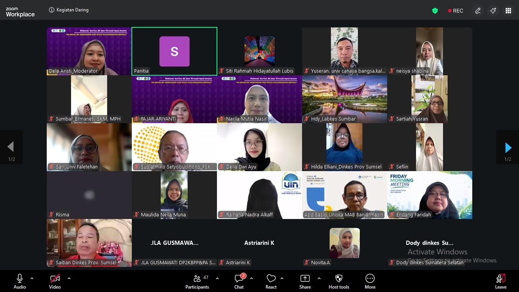Leave the meeting

pyautogui.click(x=501, y=282)
